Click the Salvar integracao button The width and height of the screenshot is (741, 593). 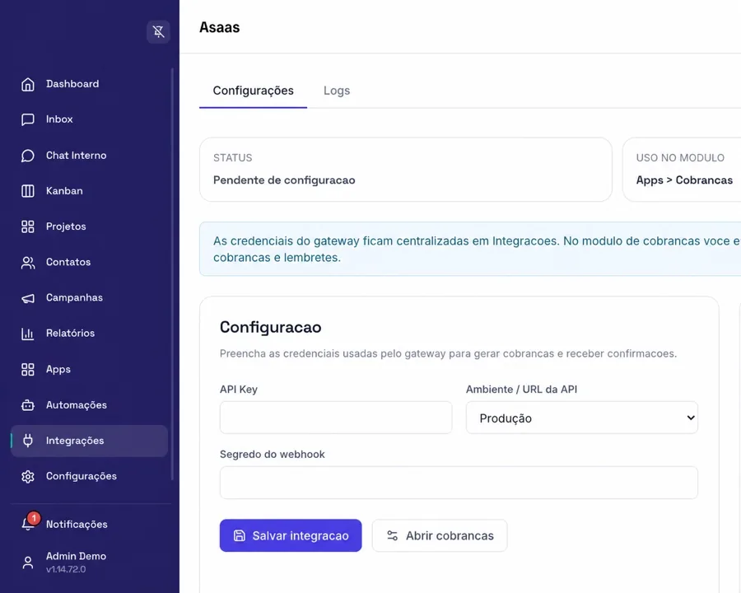click(x=291, y=535)
